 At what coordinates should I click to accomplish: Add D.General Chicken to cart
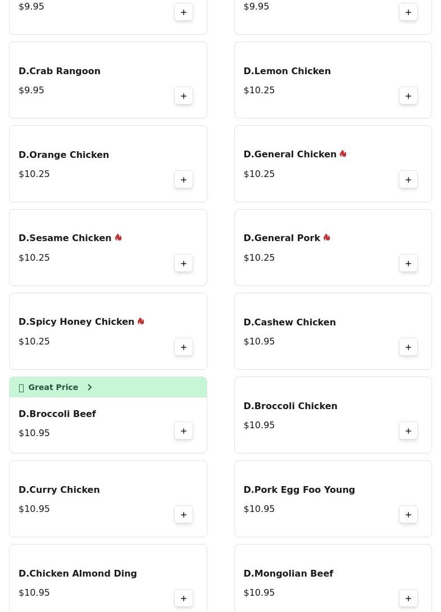408,180
